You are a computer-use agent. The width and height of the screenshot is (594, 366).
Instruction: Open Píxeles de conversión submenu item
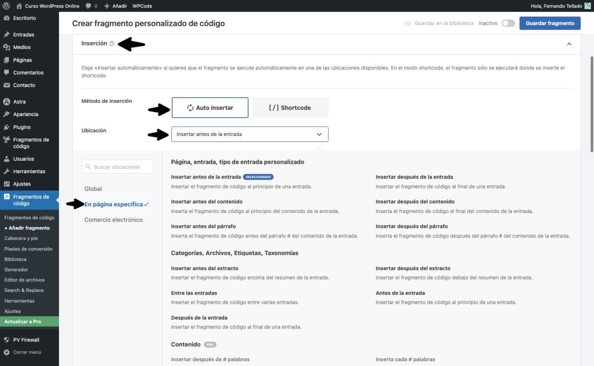click(x=28, y=249)
